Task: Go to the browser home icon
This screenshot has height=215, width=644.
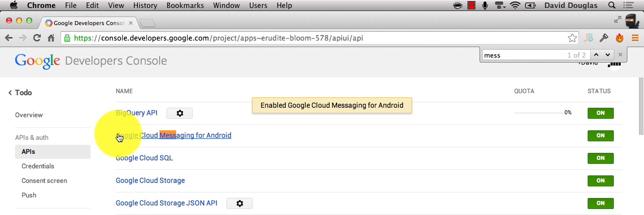Action: click(51, 38)
